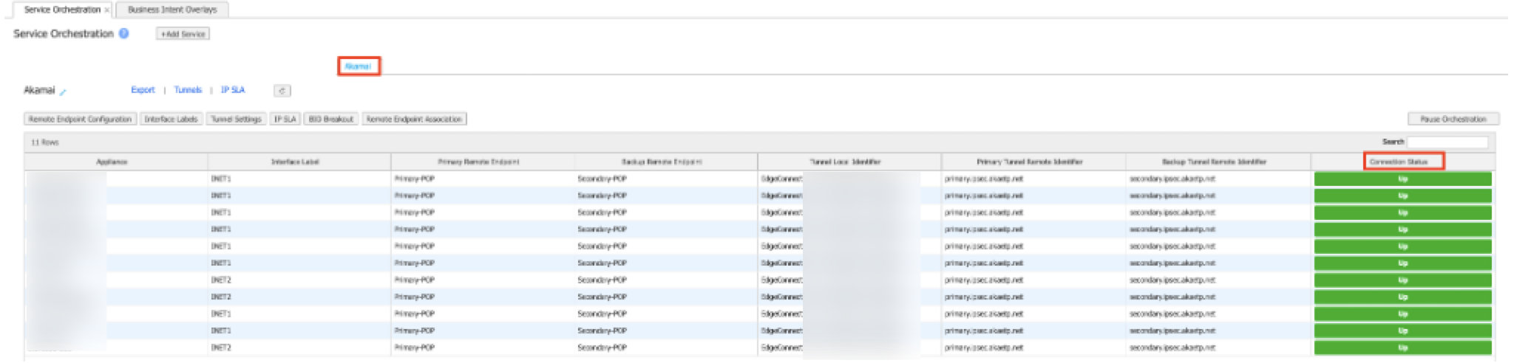Click the +Add Service button

pos(183,34)
